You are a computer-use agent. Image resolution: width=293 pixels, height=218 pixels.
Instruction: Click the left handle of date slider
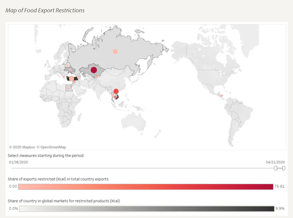[275, 168]
